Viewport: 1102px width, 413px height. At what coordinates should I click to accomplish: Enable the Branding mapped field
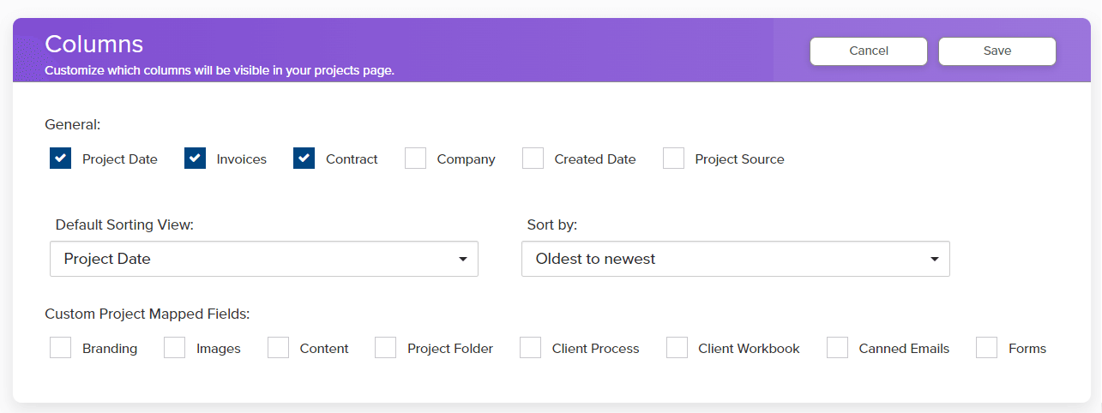[61, 348]
